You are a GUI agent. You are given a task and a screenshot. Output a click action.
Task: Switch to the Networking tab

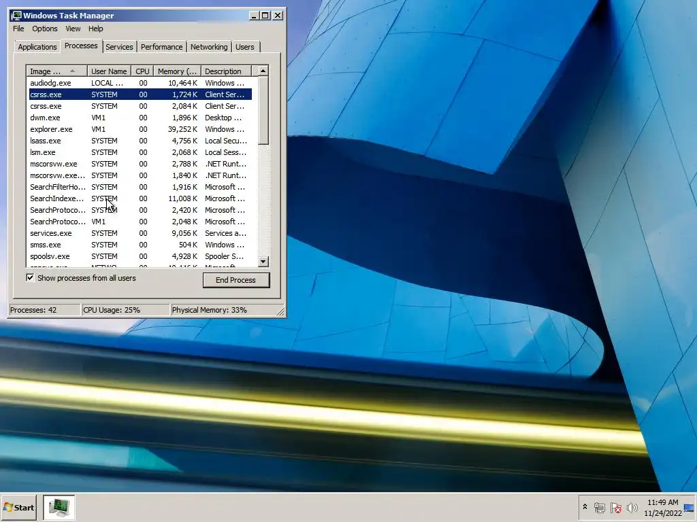(x=209, y=47)
